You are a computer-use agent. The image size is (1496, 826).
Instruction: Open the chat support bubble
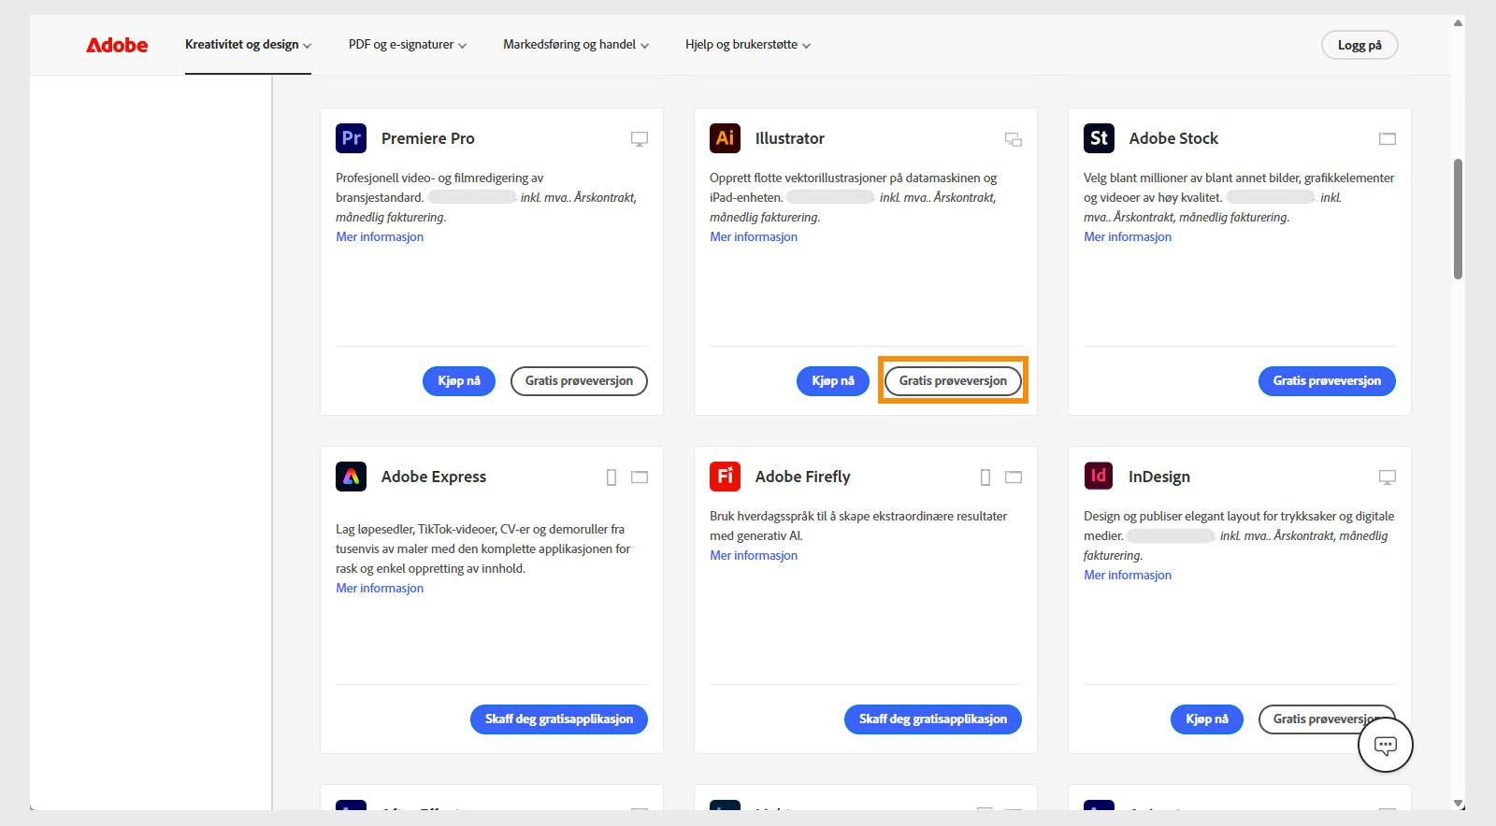point(1386,745)
